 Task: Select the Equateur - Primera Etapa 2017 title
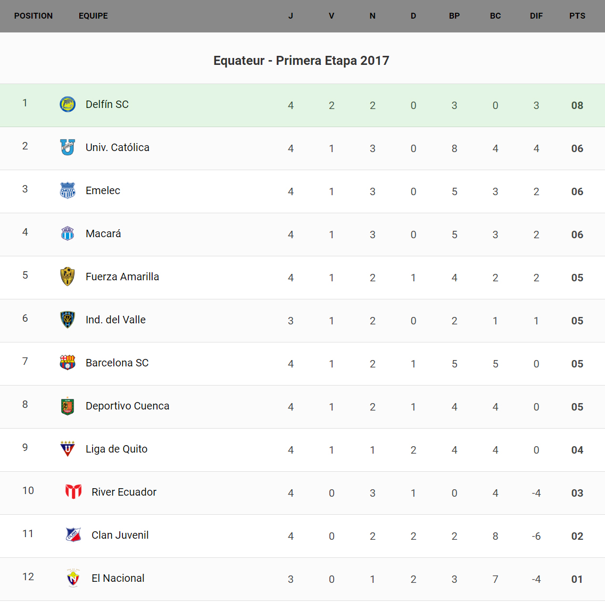[301, 61]
